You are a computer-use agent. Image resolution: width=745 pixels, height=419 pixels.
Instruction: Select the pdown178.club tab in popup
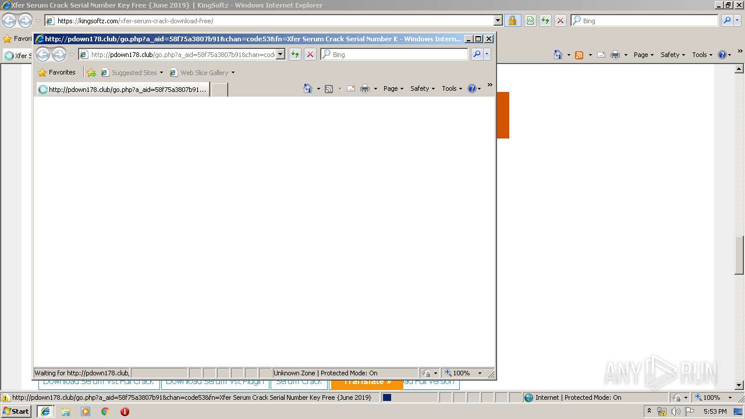tap(122, 90)
